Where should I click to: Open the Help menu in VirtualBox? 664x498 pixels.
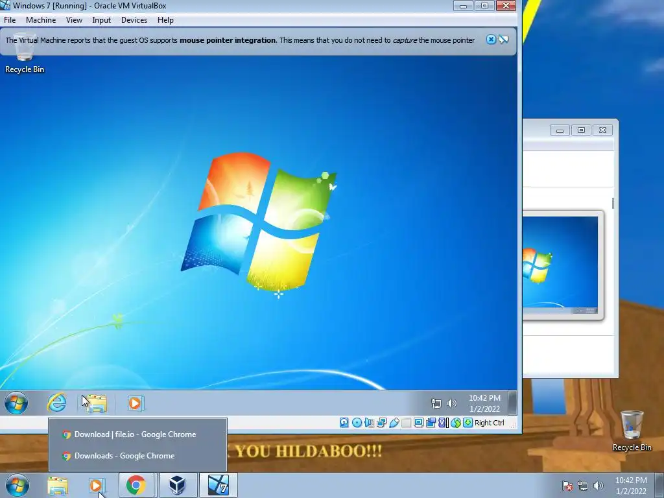[165, 20]
